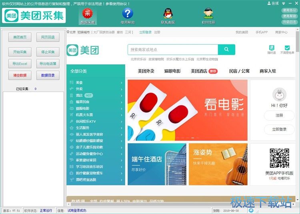This screenshot has height=214, width=300.
Task: Open the 商家中心 link
Action: click(x=281, y=32)
